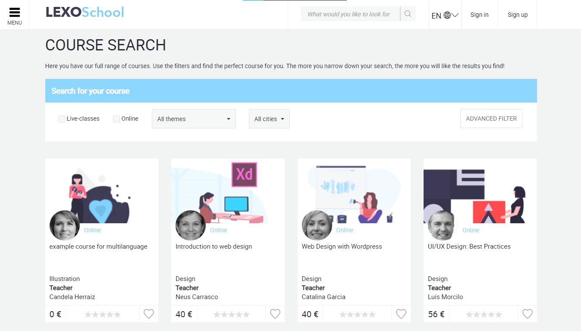Screen dimensions: 581x331
Task: Rate Web Design with Wordpress using stars
Action: [357, 314]
